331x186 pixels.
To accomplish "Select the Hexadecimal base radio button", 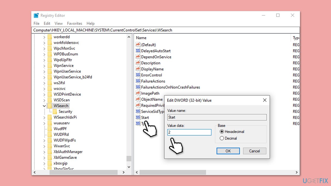I will click(222, 131).
